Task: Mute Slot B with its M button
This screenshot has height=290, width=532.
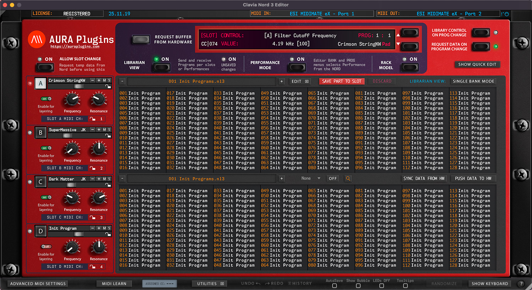Action: pyautogui.click(x=105, y=130)
